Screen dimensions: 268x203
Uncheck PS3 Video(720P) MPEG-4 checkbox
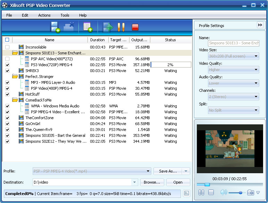pos(7,65)
